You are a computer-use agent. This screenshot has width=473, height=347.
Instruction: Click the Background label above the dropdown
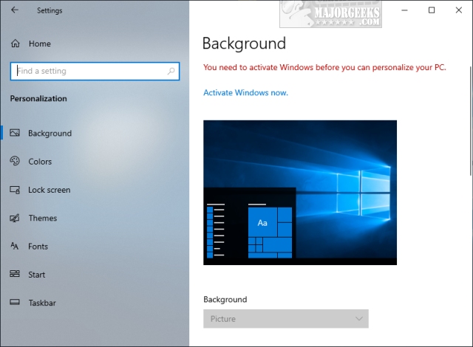point(225,300)
